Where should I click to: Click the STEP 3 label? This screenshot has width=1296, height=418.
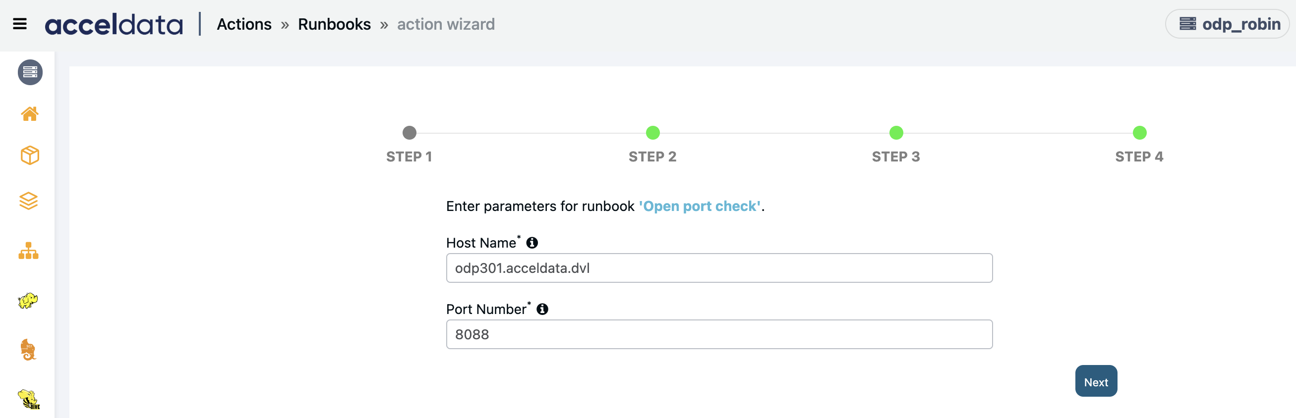click(895, 157)
